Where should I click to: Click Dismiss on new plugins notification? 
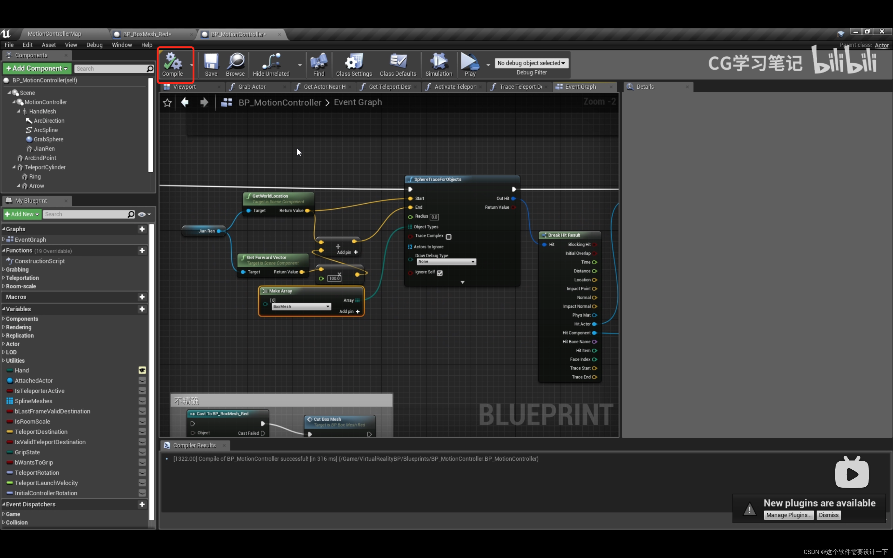pos(829,515)
